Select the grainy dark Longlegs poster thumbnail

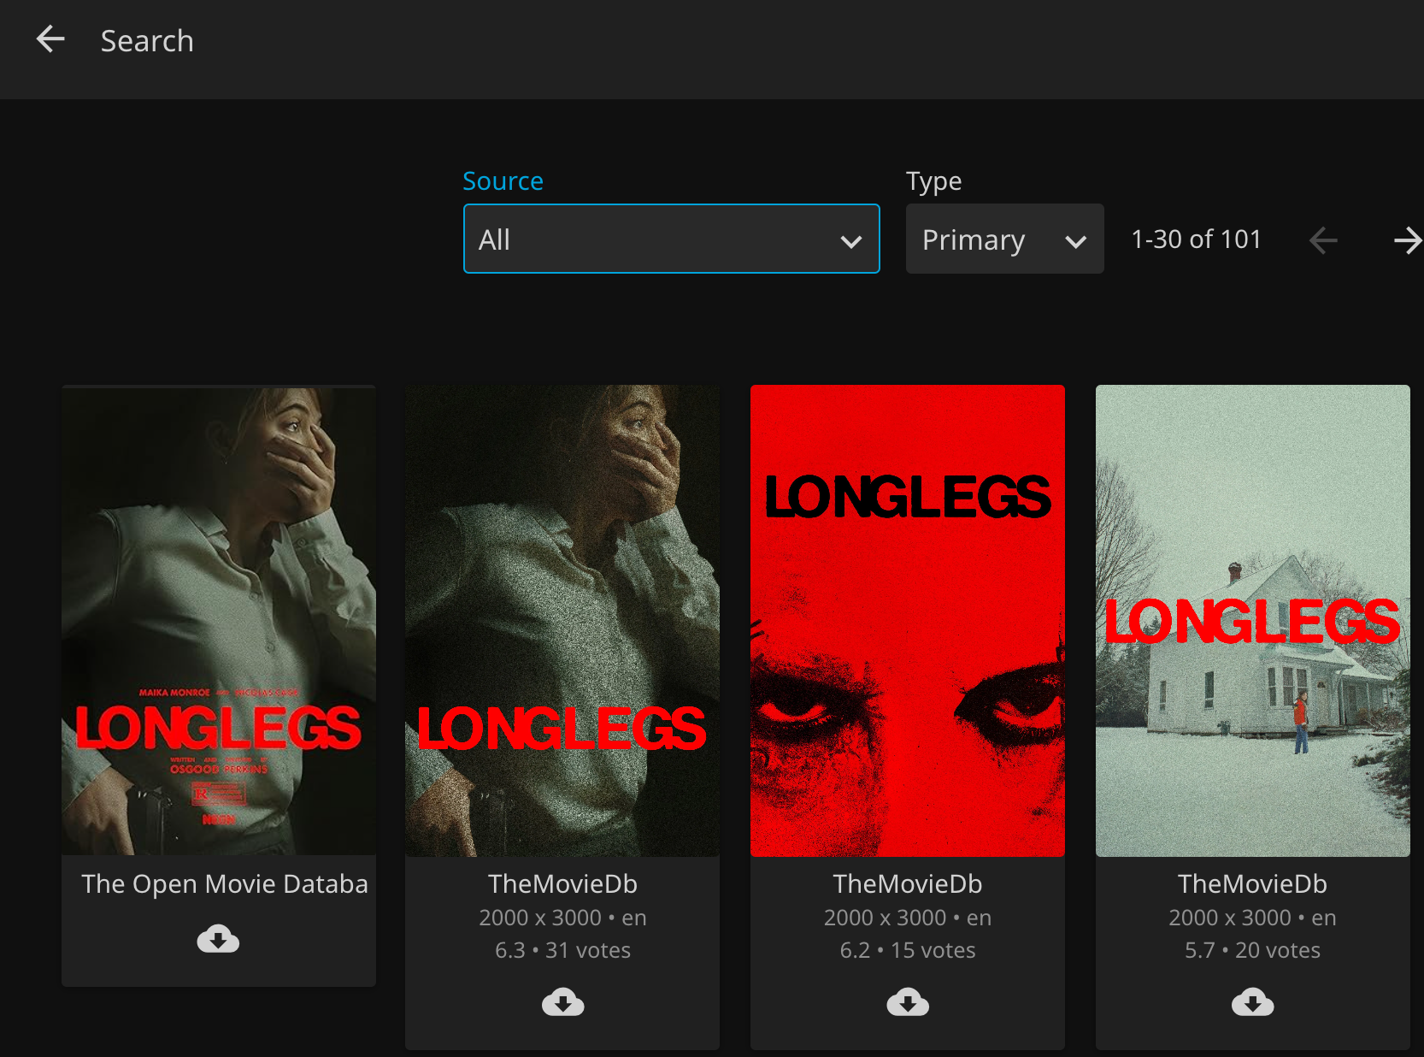coord(562,620)
